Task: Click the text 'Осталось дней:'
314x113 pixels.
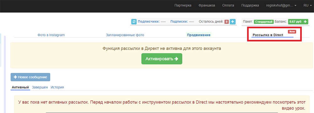Action: (x=211, y=22)
